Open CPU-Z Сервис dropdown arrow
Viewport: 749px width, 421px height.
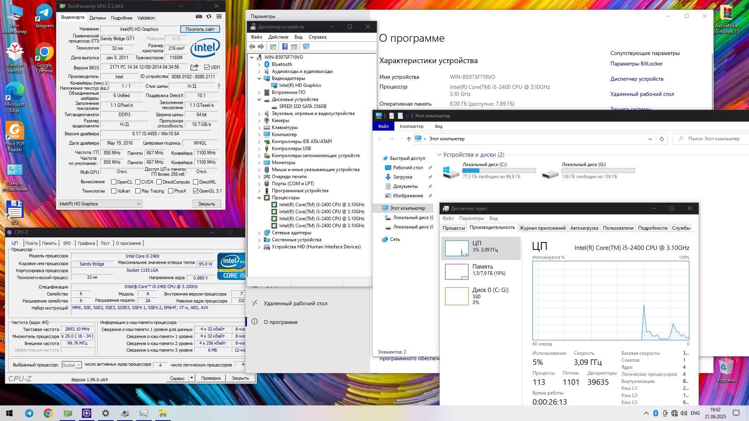[x=192, y=378]
